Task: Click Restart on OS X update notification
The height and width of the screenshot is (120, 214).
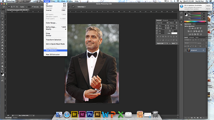Action: [x=208, y=9]
